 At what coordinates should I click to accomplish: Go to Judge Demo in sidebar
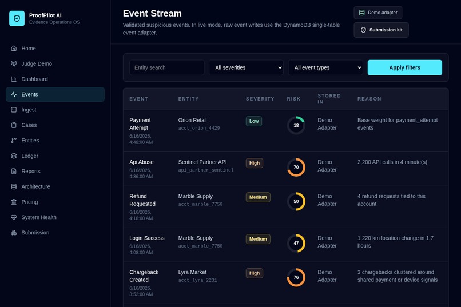click(x=55, y=63)
